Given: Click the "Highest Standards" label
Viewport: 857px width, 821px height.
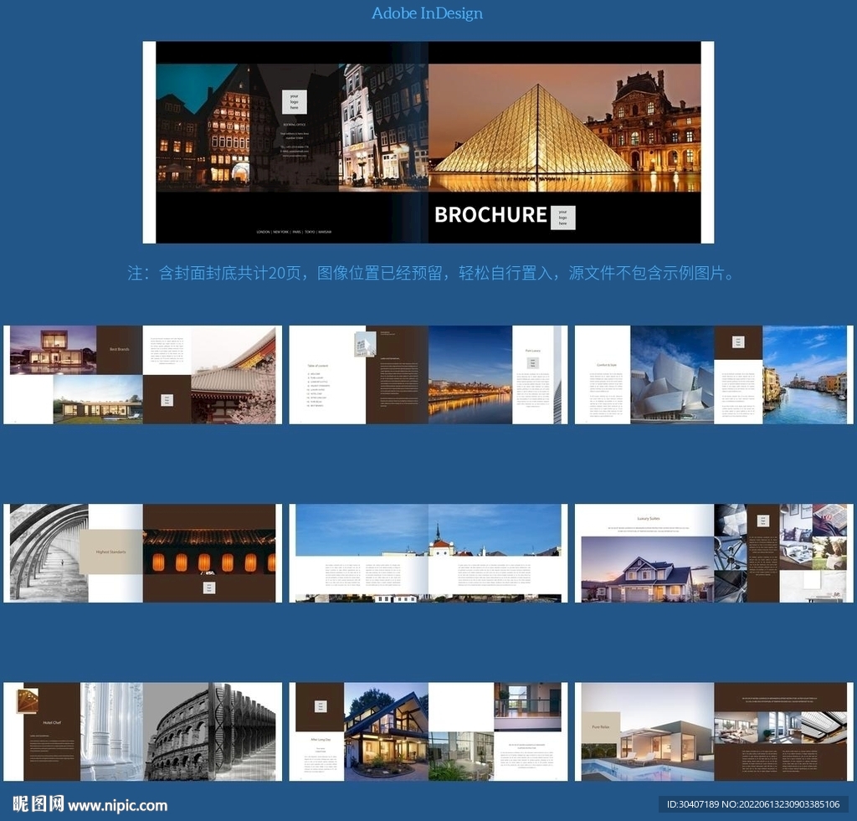Looking at the screenshot, I should coord(111,552).
